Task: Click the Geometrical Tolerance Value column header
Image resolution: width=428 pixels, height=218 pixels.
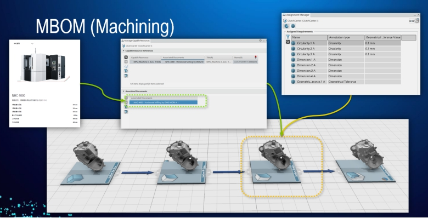Action: pyautogui.click(x=382, y=37)
